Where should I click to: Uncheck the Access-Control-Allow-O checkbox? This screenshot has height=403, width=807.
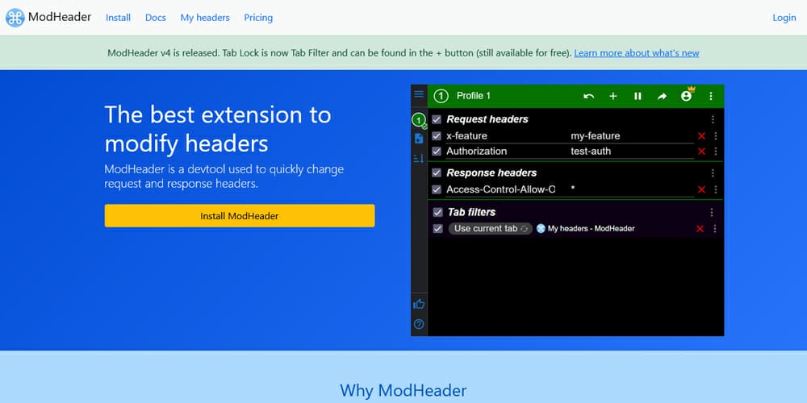(x=437, y=189)
